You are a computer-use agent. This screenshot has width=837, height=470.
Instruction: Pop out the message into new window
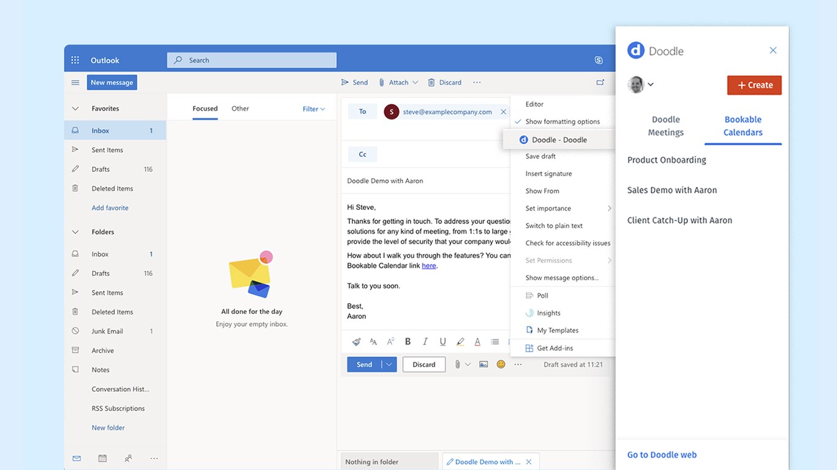pyautogui.click(x=600, y=83)
